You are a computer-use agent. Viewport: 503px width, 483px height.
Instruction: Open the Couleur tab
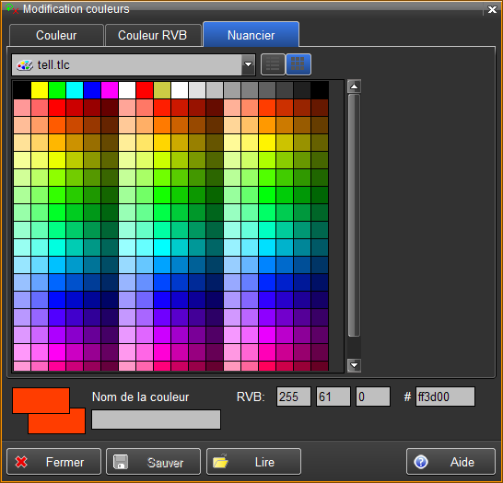[x=56, y=35]
